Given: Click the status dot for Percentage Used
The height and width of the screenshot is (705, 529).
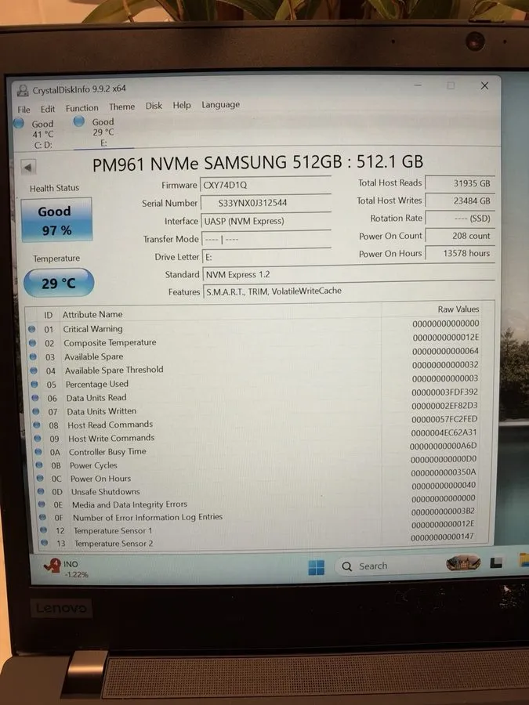Looking at the screenshot, I should tap(34, 384).
